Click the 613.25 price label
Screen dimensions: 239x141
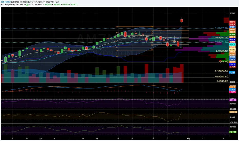coord(232,52)
